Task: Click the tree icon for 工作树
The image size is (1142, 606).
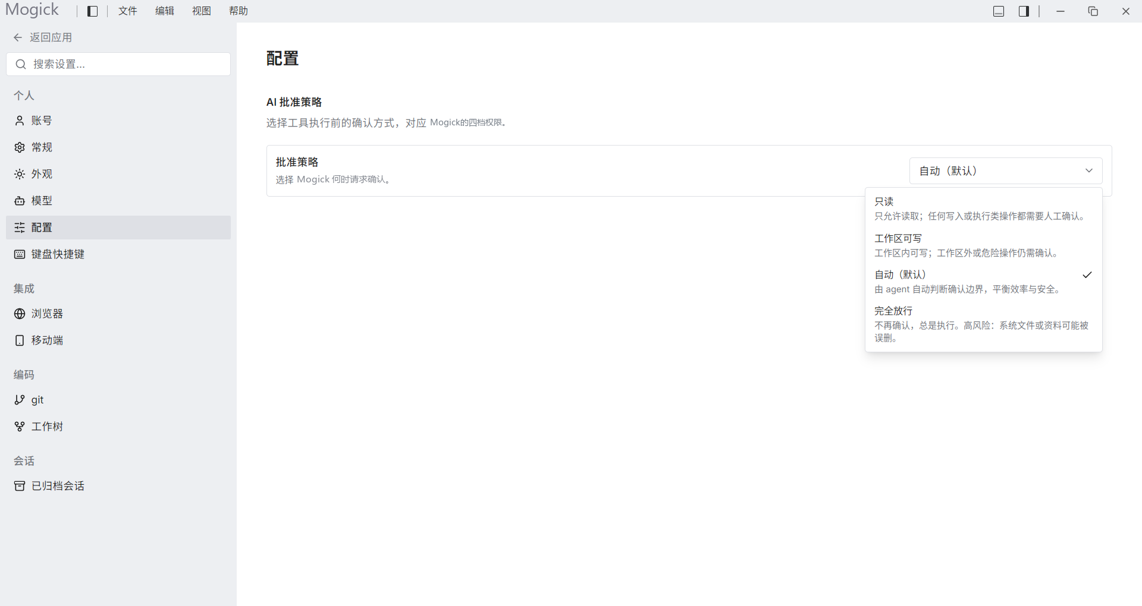Action: [x=20, y=427]
